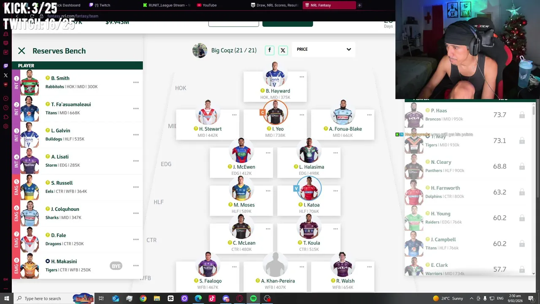Viewport: 540px width, 304px height.
Task: Open more options on M. Moses card
Action: (x=268, y=191)
